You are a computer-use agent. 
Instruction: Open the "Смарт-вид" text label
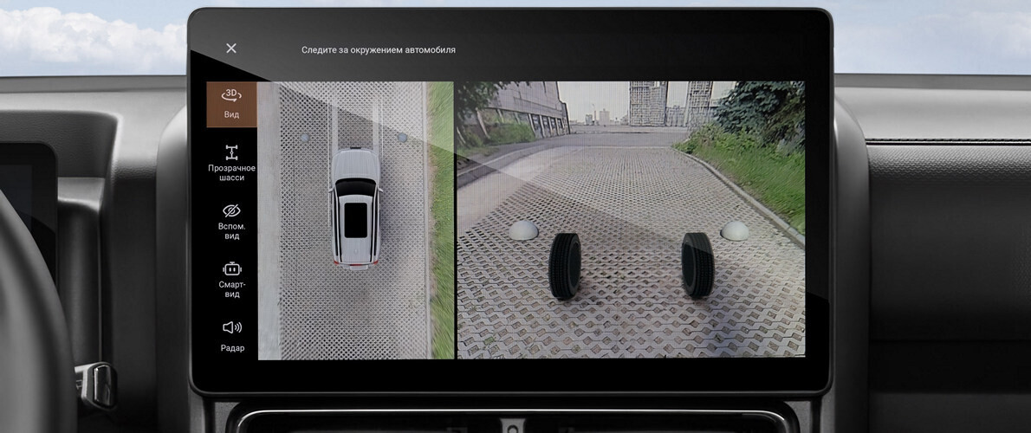tap(231, 288)
